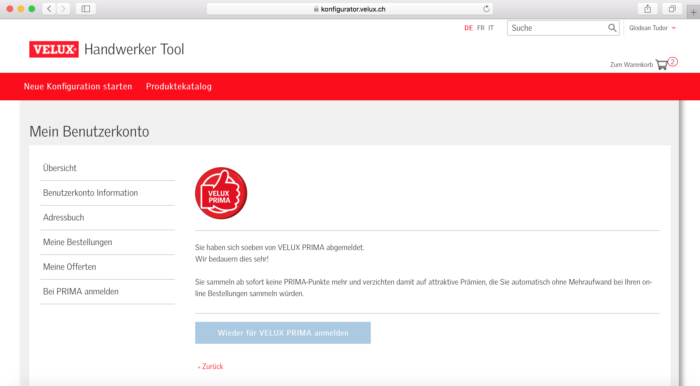Viewport: 700px width, 386px height.
Task: Open Meine Bestellungen section
Action: [107, 242]
